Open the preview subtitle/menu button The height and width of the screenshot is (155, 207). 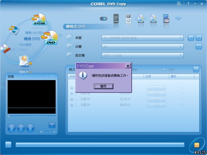(x=52, y=125)
